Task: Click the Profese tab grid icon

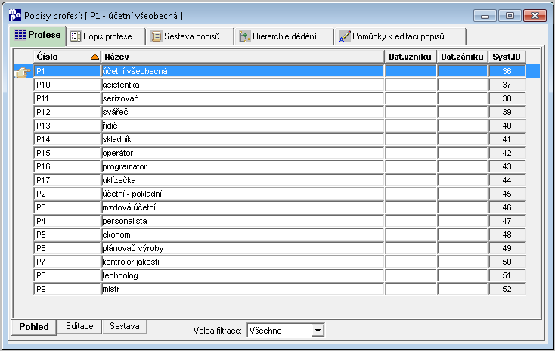Action: [x=20, y=35]
